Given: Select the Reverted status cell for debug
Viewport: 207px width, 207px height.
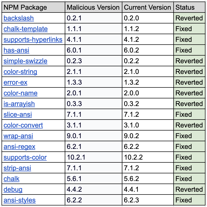Looking at the screenshot, I should pos(189,189).
